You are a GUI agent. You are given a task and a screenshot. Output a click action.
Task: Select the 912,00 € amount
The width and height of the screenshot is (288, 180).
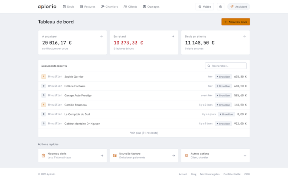pos(240,124)
